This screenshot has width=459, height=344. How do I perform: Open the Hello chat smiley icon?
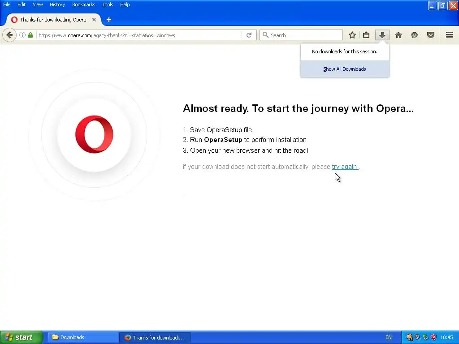(x=415, y=35)
